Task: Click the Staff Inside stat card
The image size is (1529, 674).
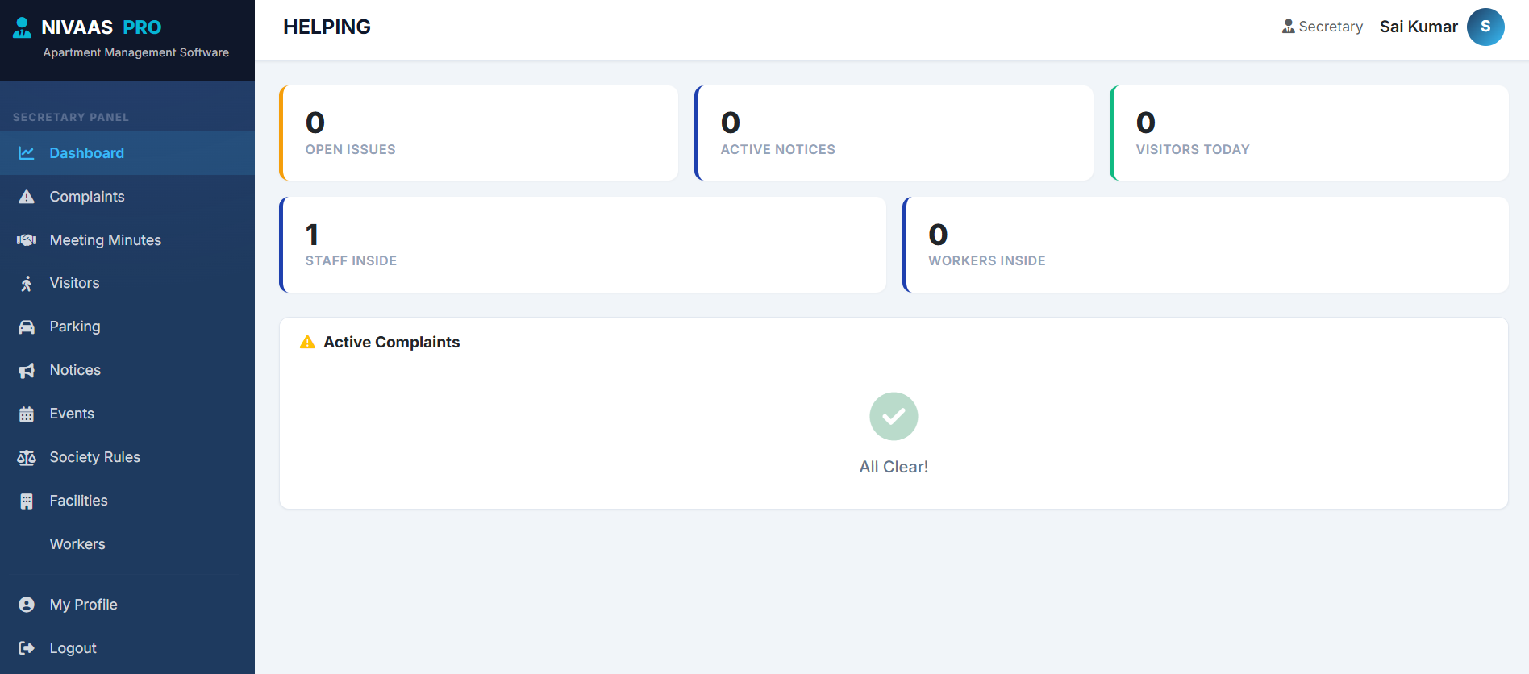Action: (x=582, y=245)
